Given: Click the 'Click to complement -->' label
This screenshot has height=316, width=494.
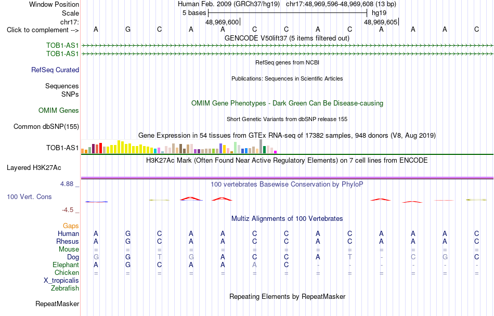Looking at the screenshot, I should (x=43, y=30).
